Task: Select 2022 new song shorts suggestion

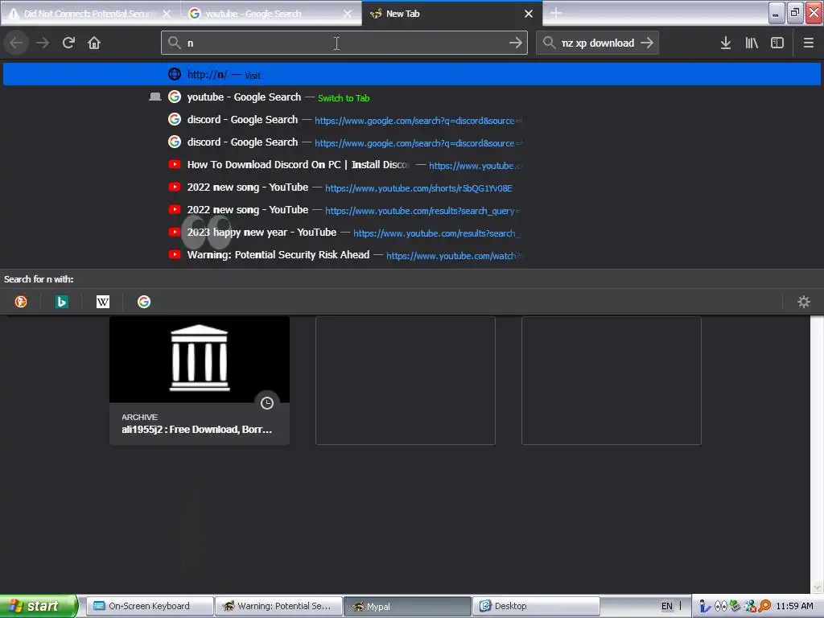Action: (x=412, y=187)
